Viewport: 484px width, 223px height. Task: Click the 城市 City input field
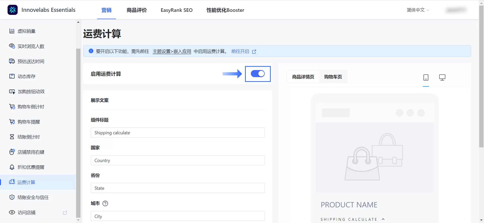click(x=177, y=216)
